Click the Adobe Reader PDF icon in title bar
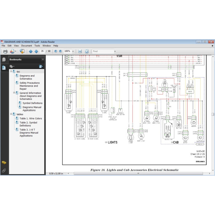The height and width of the screenshot is (215, 215). [x=2, y=42]
